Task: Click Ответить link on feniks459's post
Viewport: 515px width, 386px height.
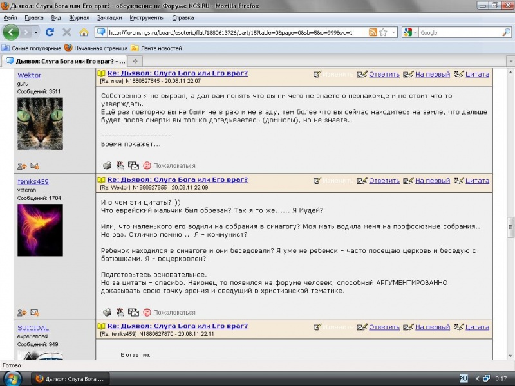Action: [x=384, y=181]
